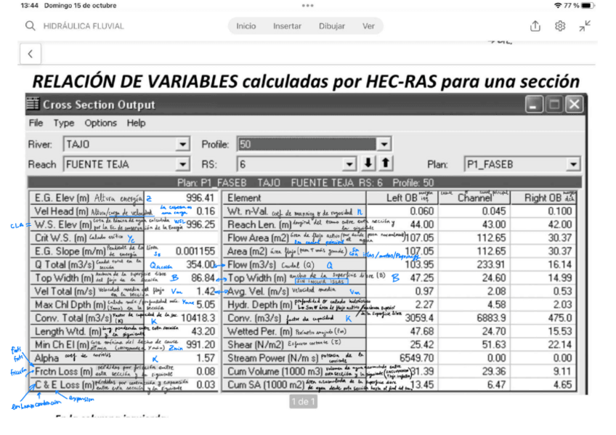Click the Right OB Conv. value 475.0
This screenshot has height=435, width=616.
pos(560,318)
